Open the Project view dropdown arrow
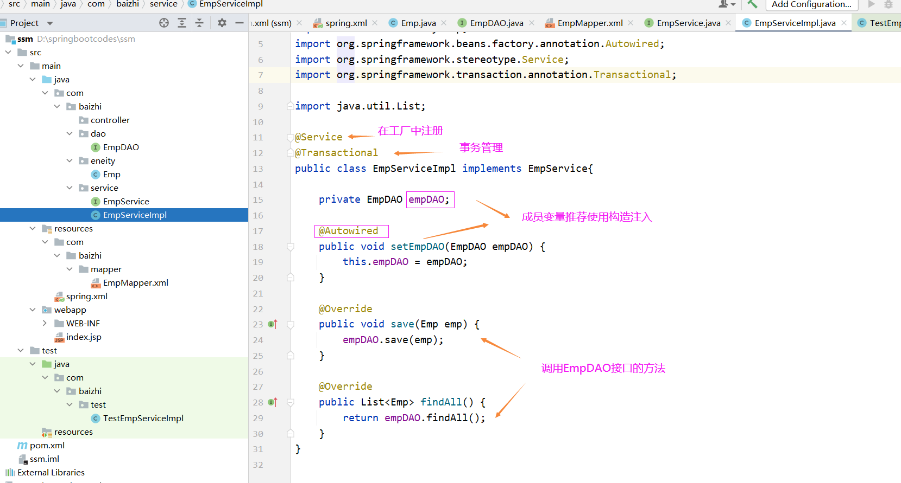This screenshot has height=483, width=901. click(50, 23)
